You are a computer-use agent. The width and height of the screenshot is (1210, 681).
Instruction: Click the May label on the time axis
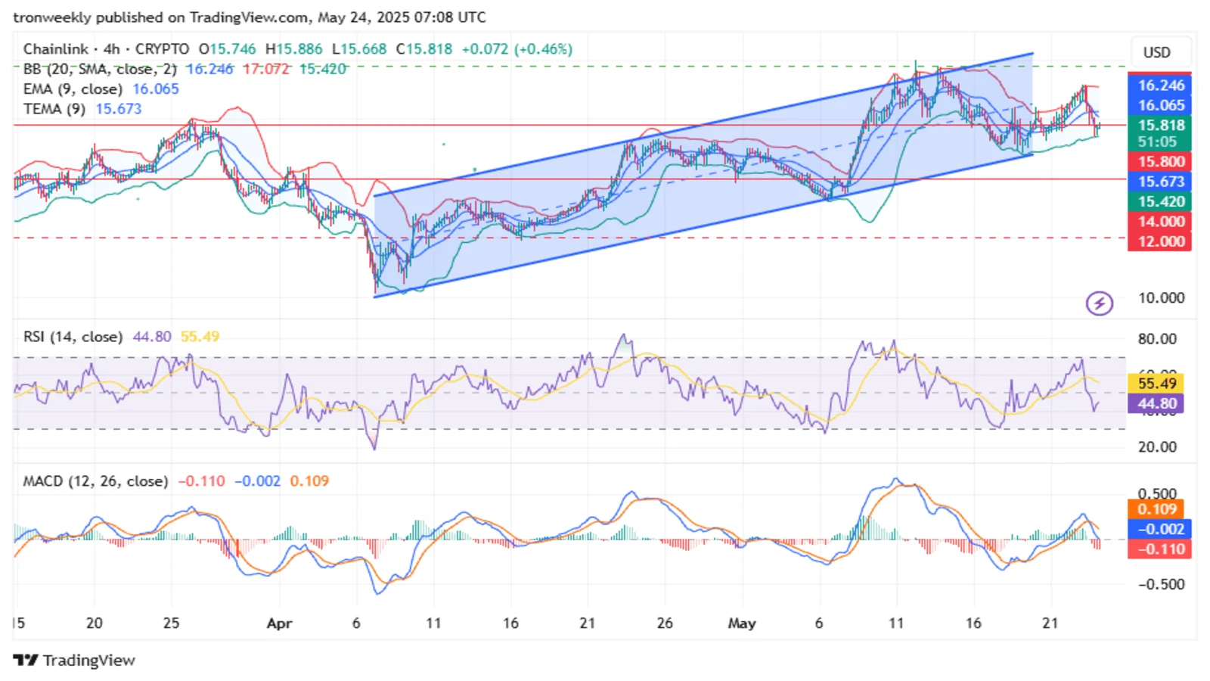click(x=741, y=623)
